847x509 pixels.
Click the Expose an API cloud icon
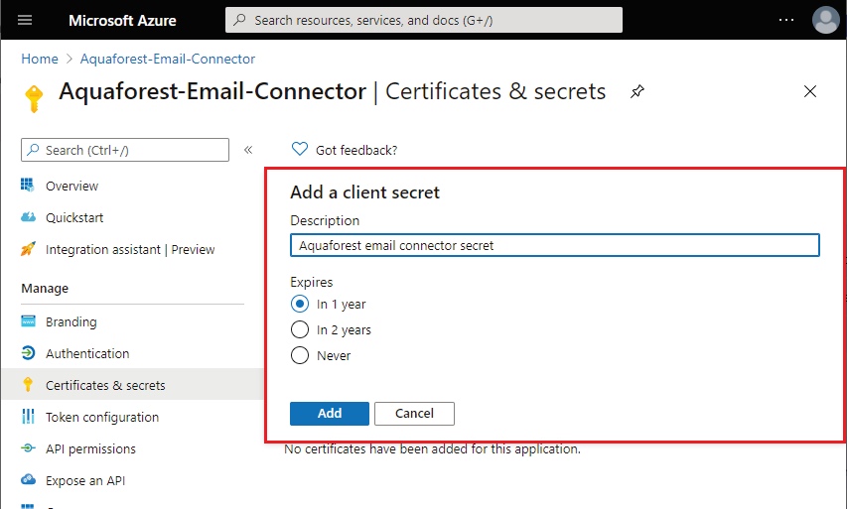[28, 479]
